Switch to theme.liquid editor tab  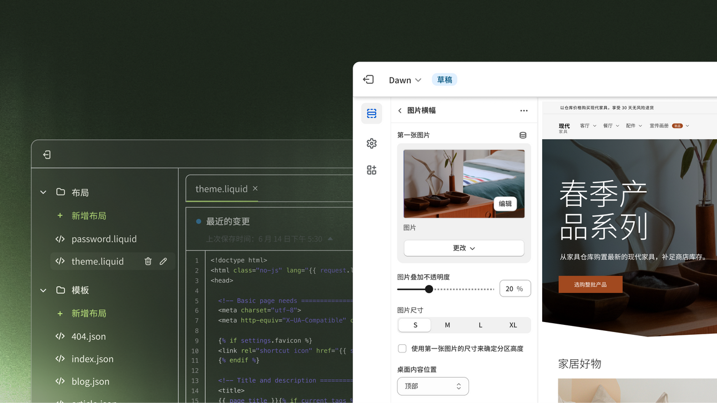pos(221,189)
